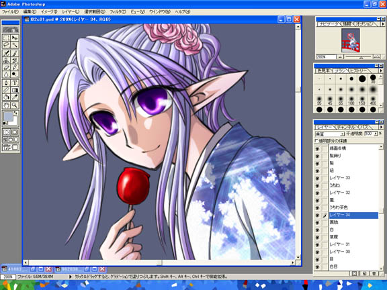Select the Blur (water drop) tool

[x=7, y=75]
